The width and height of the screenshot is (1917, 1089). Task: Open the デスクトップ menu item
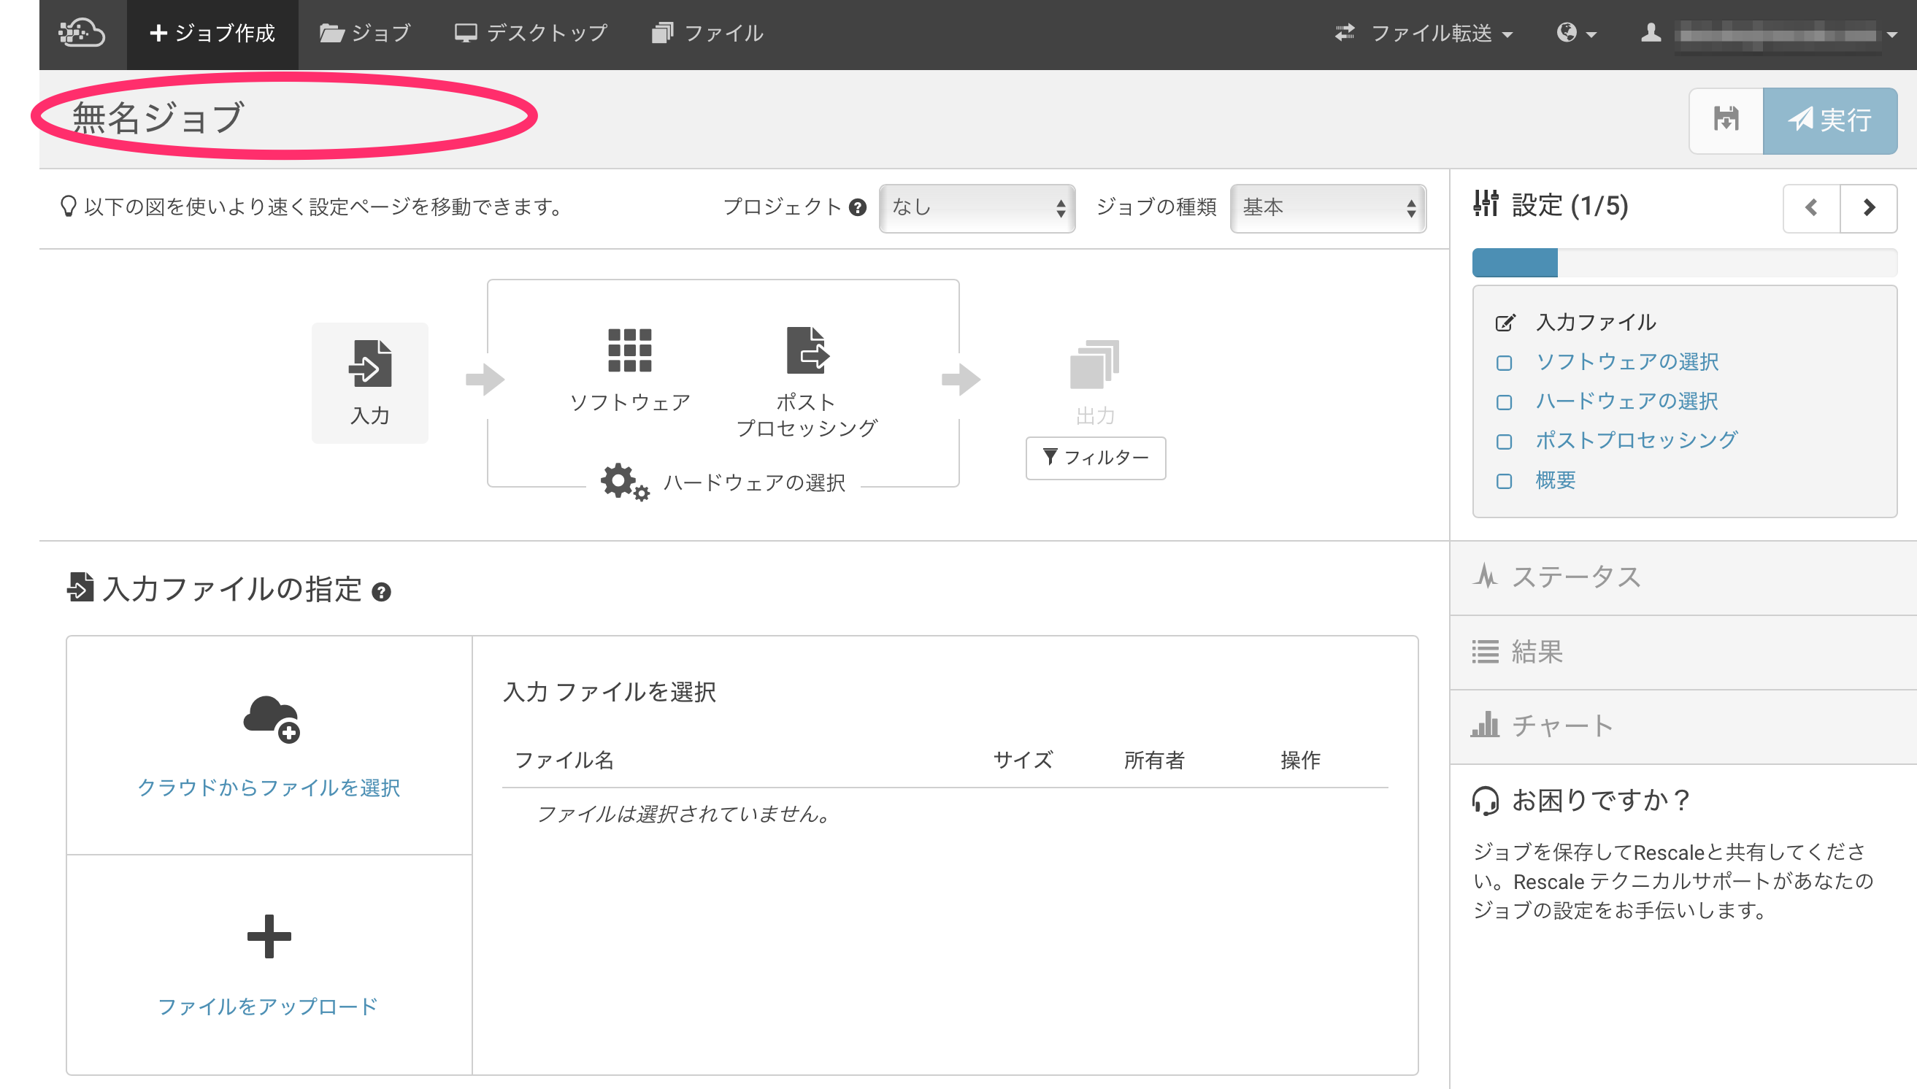pyautogui.click(x=531, y=34)
